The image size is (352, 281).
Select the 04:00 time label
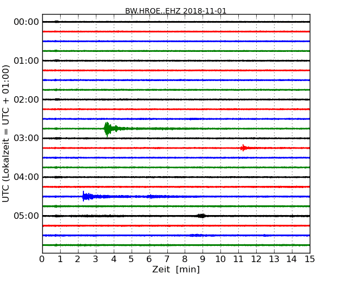[x=27, y=177]
